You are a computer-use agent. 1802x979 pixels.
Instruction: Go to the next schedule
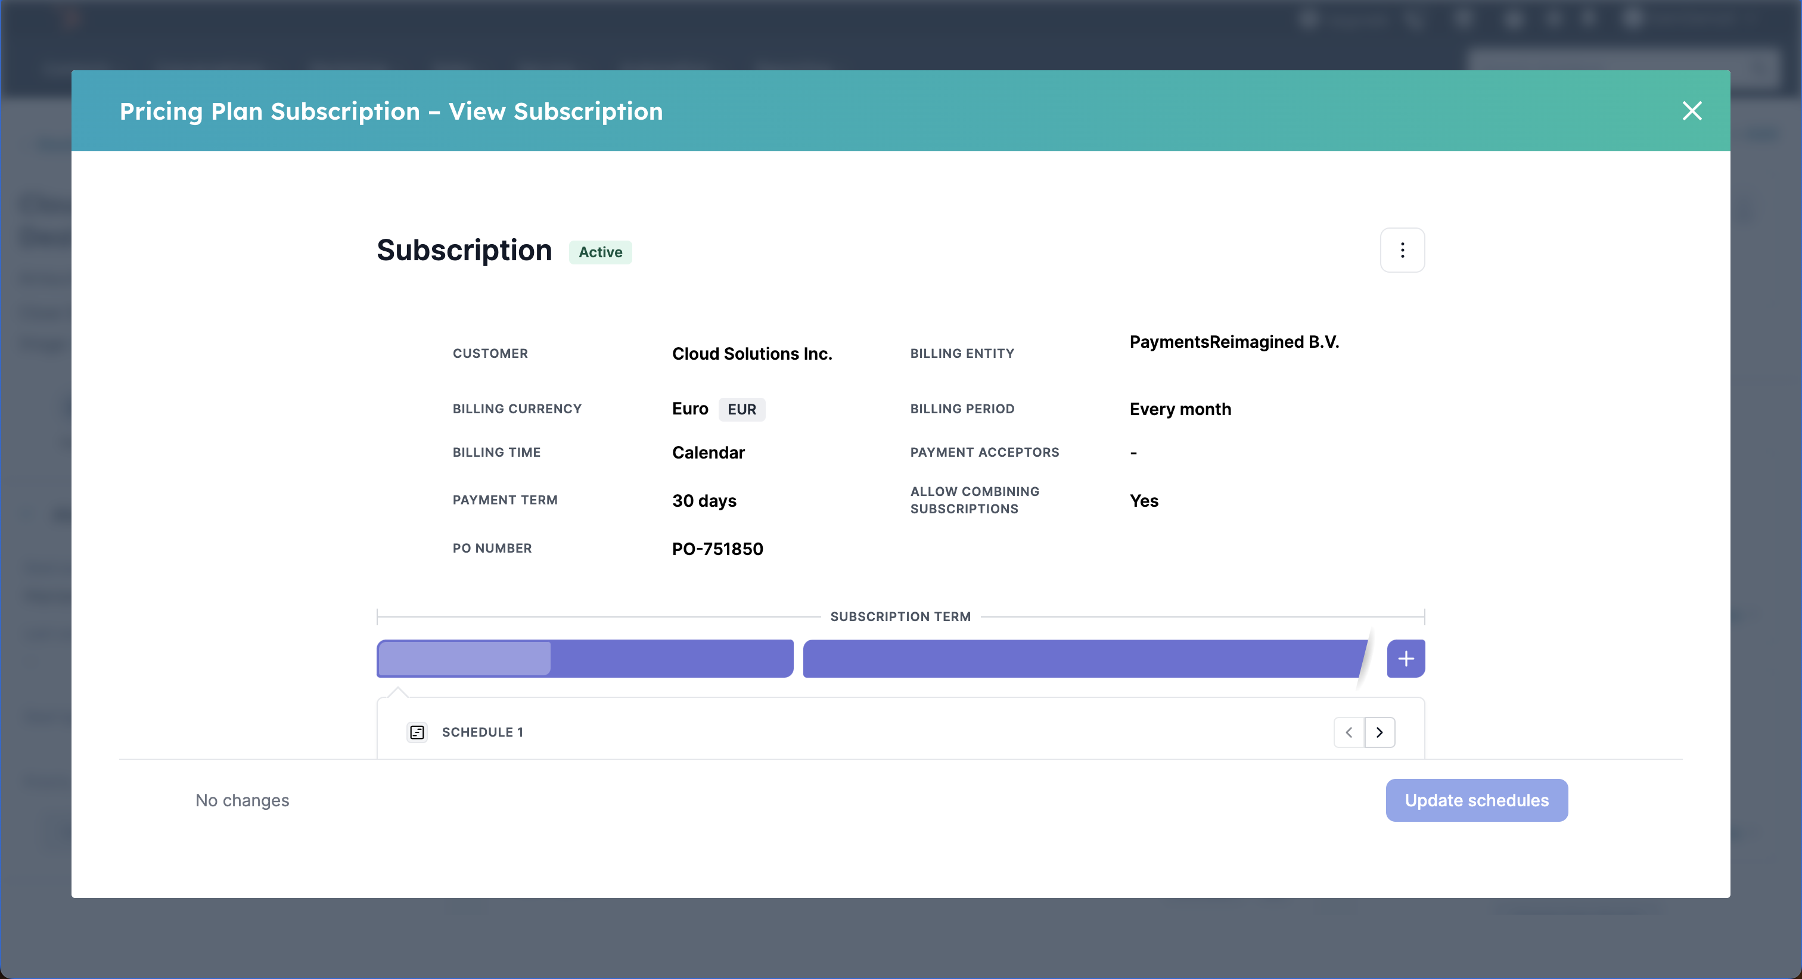pyautogui.click(x=1380, y=732)
